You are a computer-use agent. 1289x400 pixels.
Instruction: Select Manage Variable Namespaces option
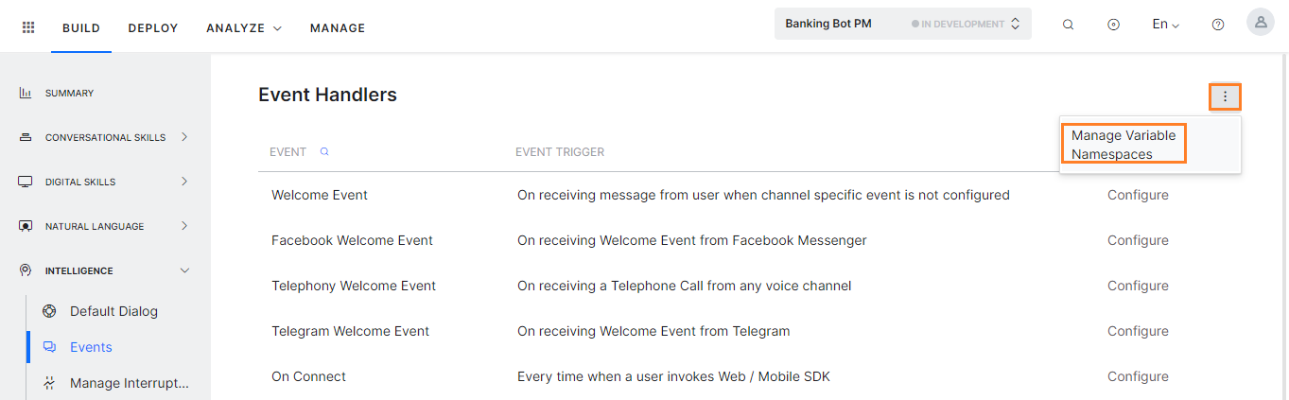tap(1124, 145)
